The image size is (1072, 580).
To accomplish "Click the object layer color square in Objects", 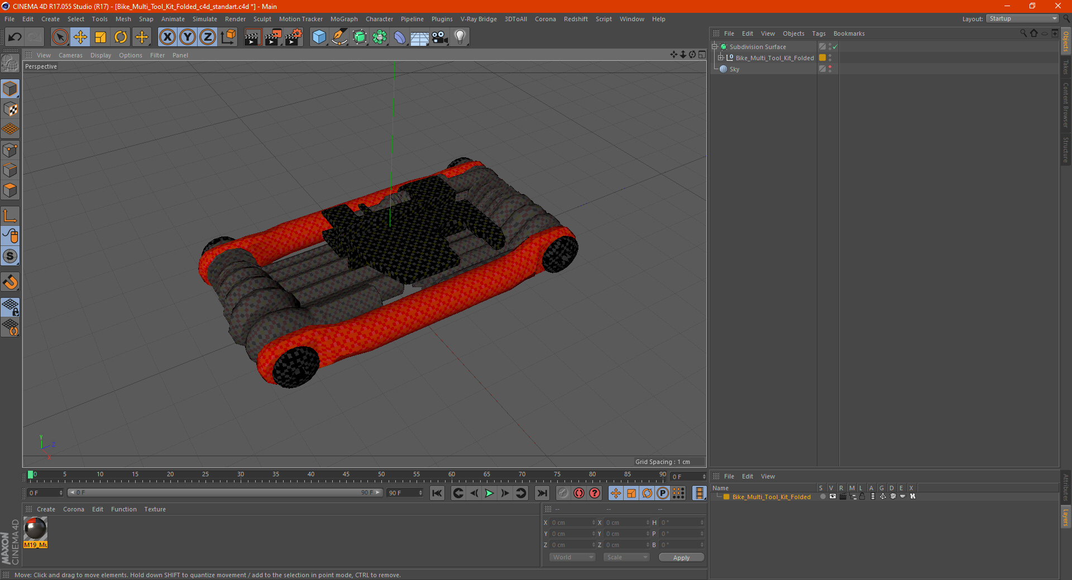I will pyautogui.click(x=822, y=58).
